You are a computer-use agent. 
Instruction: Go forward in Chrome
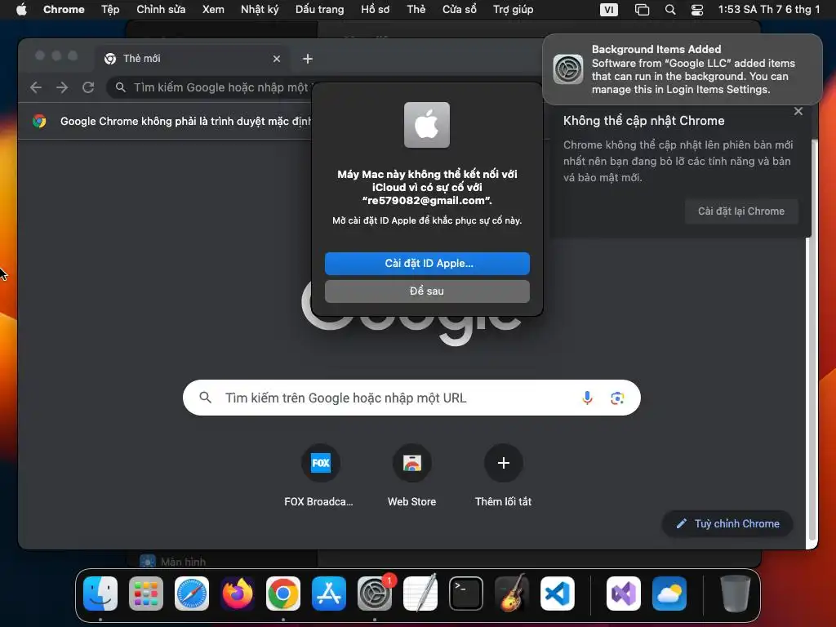click(62, 87)
